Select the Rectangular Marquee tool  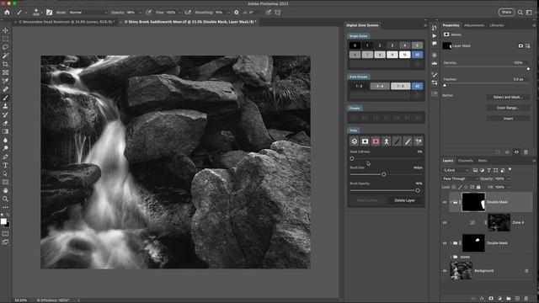pyautogui.click(x=6, y=39)
